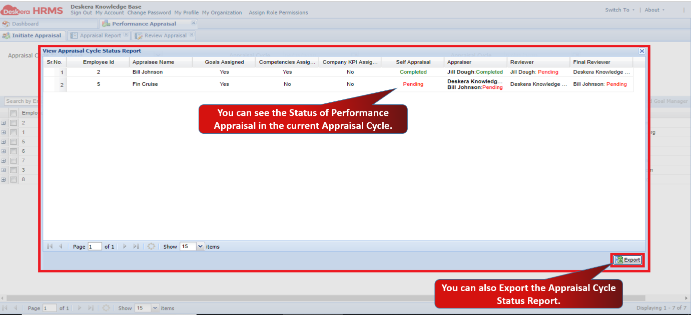Open My Organization from the top menu
This screenshot has width=691, height=315.
(222, 12)
